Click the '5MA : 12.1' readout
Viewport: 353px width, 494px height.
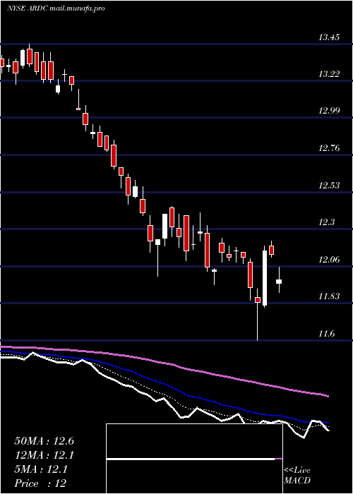pyautogui.click(x=41, y=469)
